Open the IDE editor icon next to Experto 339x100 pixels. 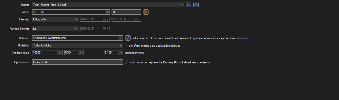pyautogui.click(x=188, y=5)
